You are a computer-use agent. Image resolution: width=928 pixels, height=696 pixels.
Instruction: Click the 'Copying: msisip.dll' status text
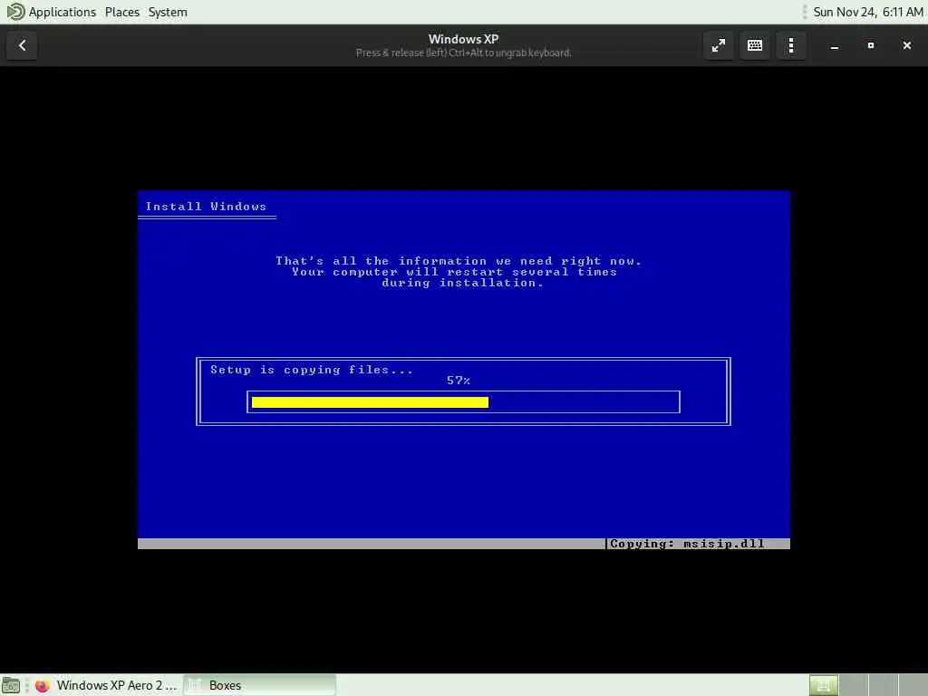[x=687, y=544]
